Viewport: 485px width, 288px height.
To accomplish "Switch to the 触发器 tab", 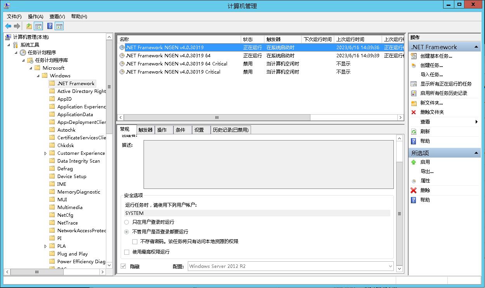I will pyautogui.click(x=145, y=130).
